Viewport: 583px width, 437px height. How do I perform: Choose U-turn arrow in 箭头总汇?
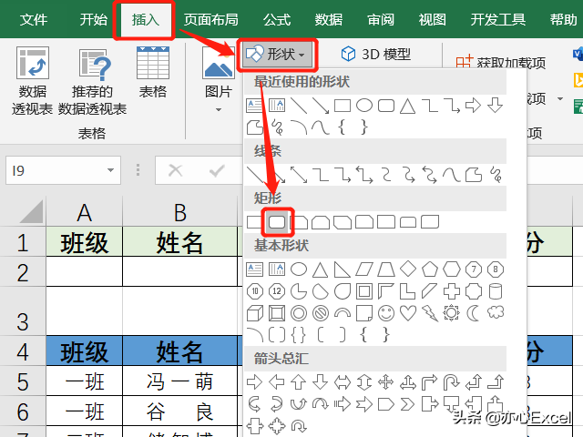[x=452, y=381]
